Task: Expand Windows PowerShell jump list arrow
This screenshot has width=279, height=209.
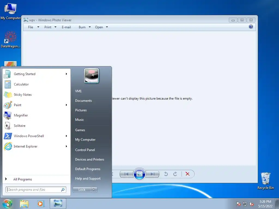Action: (x=66, y=136)
